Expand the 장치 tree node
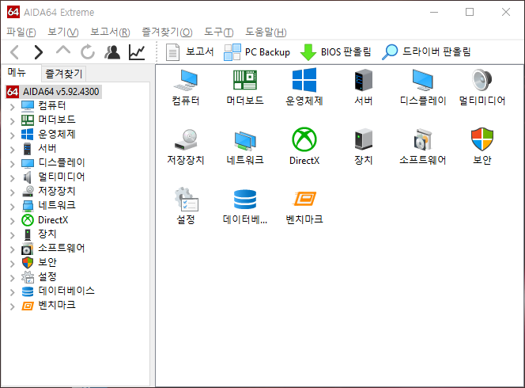525x388 pixels. click(x=13, y=234)
